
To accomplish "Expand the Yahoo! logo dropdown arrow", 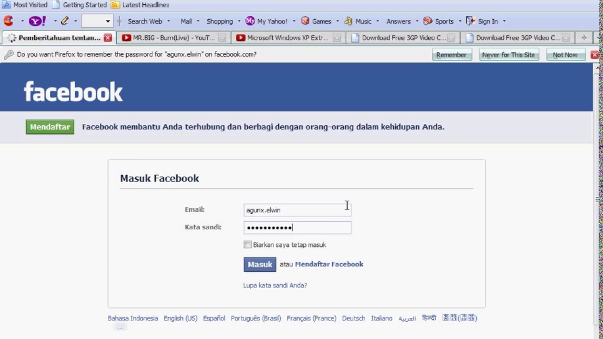I will (x=55, y=21).
